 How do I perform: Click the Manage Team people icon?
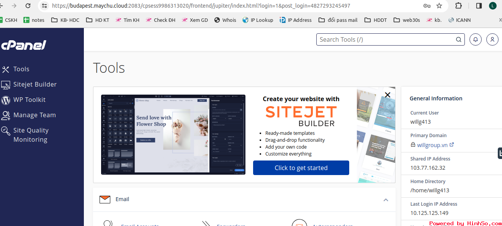click(x=6, y=115)
